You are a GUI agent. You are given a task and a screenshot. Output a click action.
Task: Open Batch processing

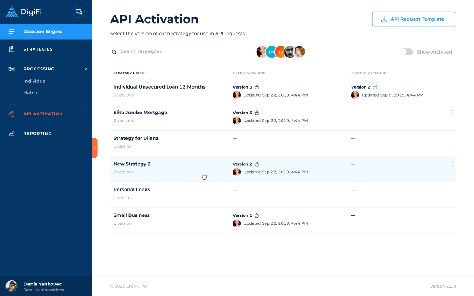[30, 93]
